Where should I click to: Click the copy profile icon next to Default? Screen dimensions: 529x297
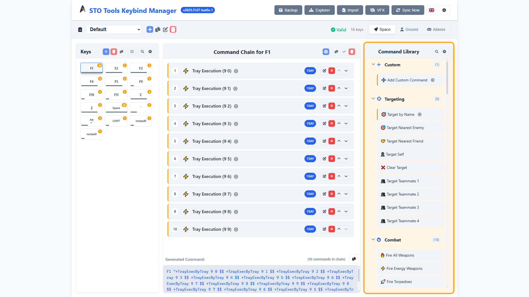click(x=158, y=29)
